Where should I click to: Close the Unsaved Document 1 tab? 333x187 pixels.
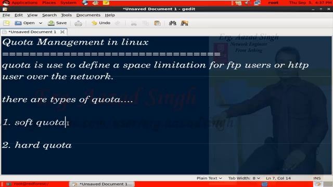point(62,32)
